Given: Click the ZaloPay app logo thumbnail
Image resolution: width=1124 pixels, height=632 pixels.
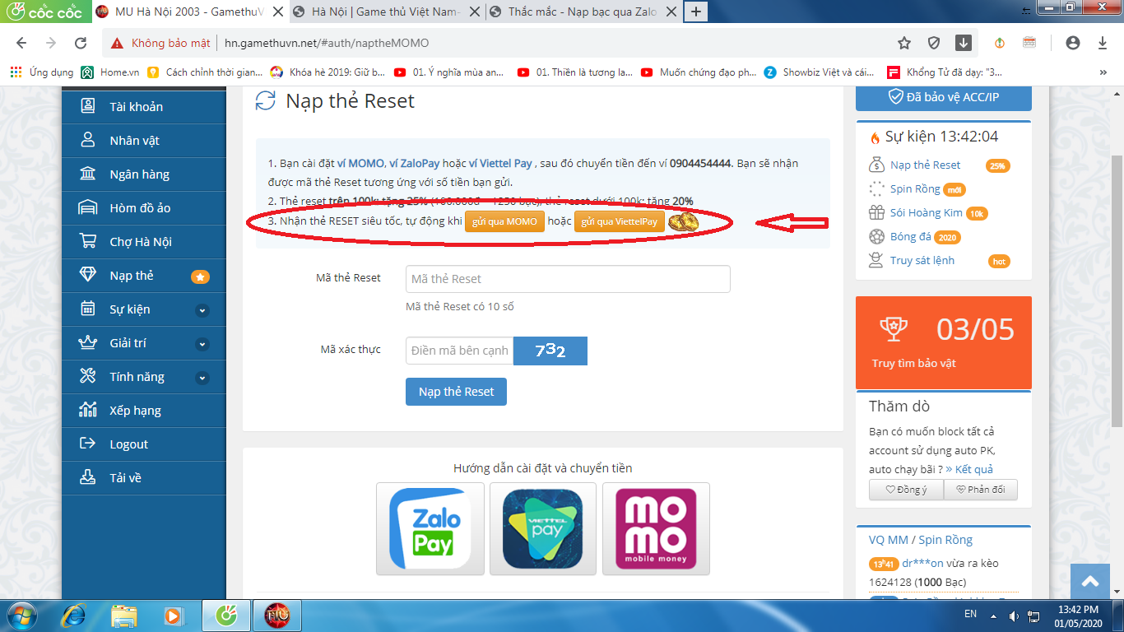Looking at the screenshot, I should point(430,528).
